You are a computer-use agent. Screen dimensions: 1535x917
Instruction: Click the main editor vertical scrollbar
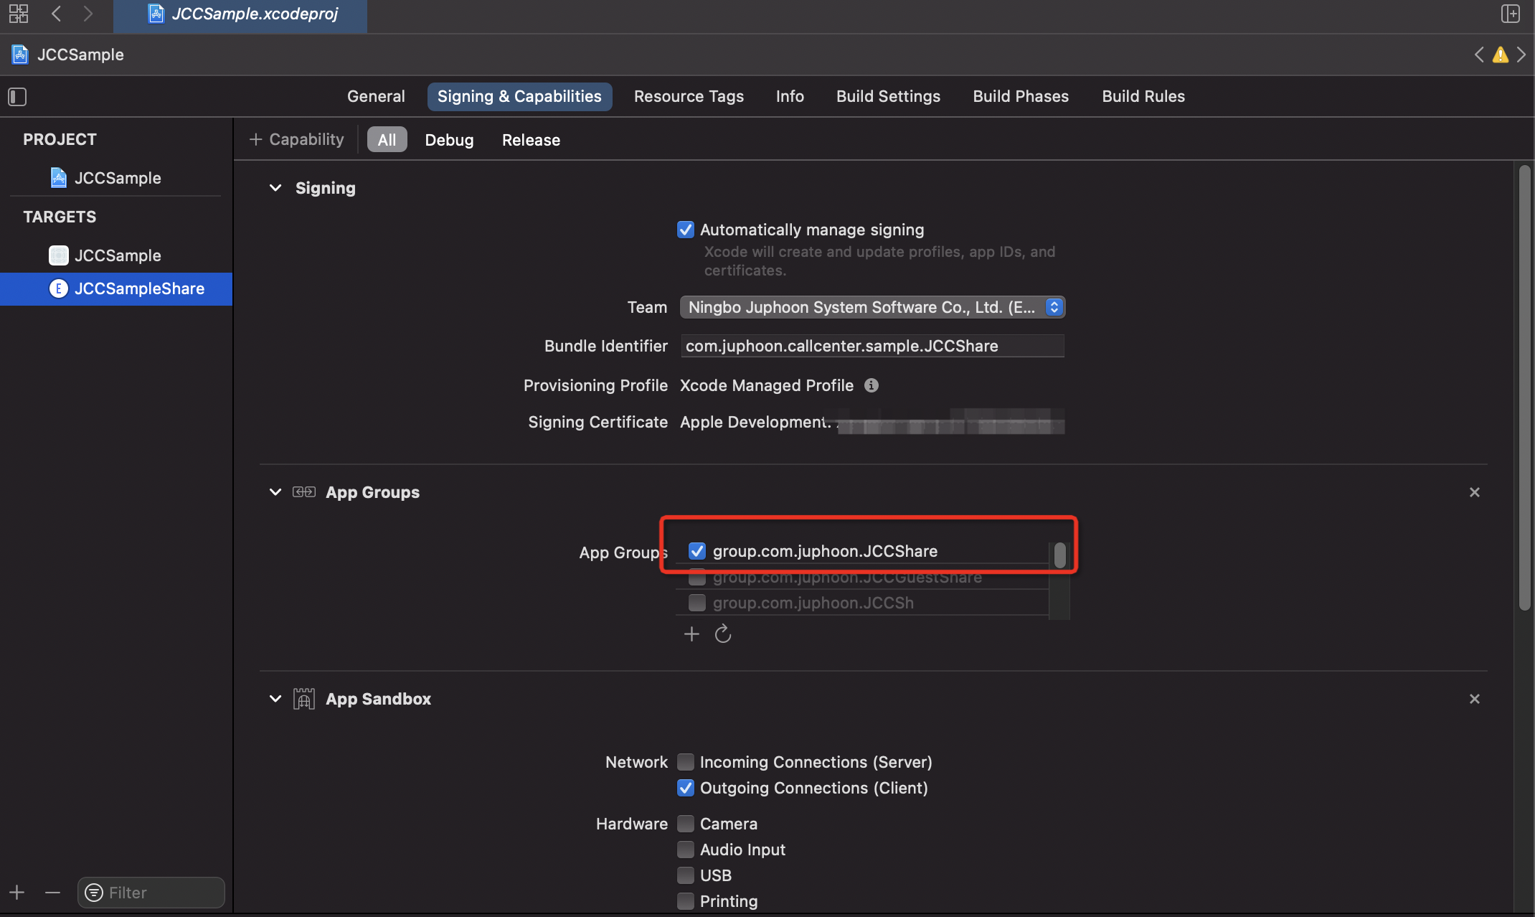point(1524,387)
